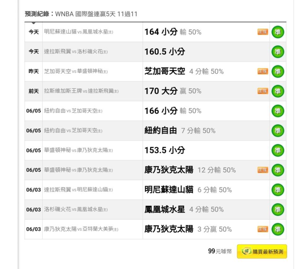Select green 準 badge in 康乃狄克太陽 12 分輸 row
The height and width of the screenshot is (269, 301).
point(278,170)
